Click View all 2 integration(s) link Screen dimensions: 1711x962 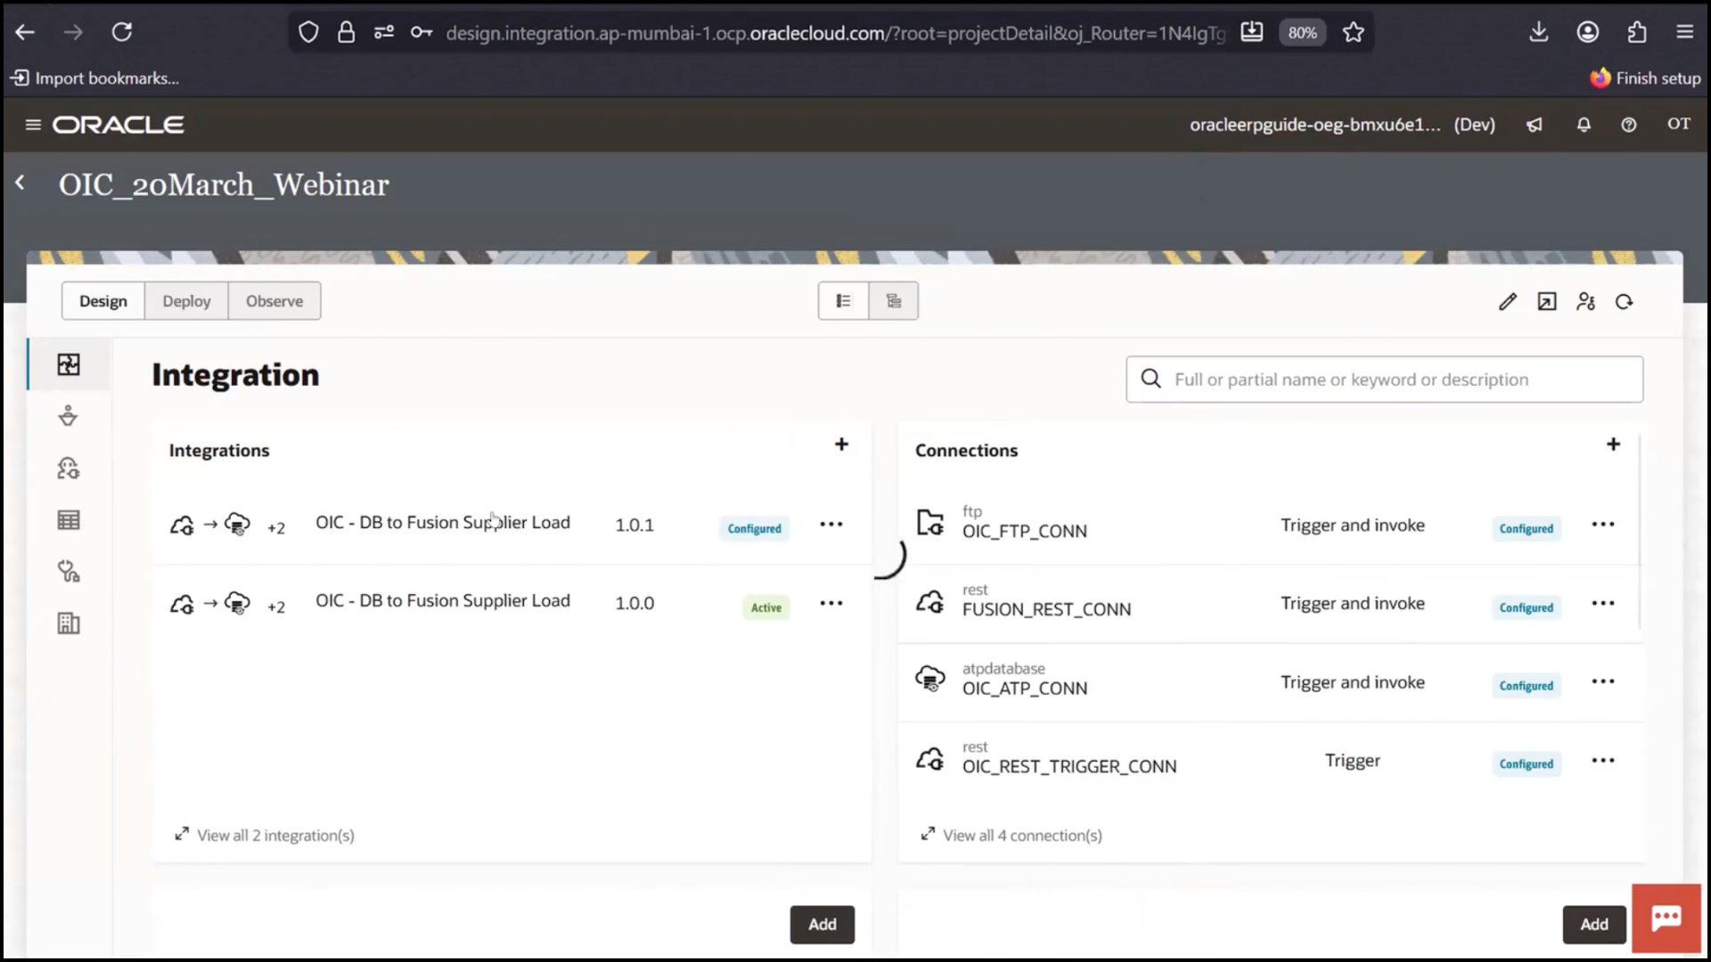[265, 836]
